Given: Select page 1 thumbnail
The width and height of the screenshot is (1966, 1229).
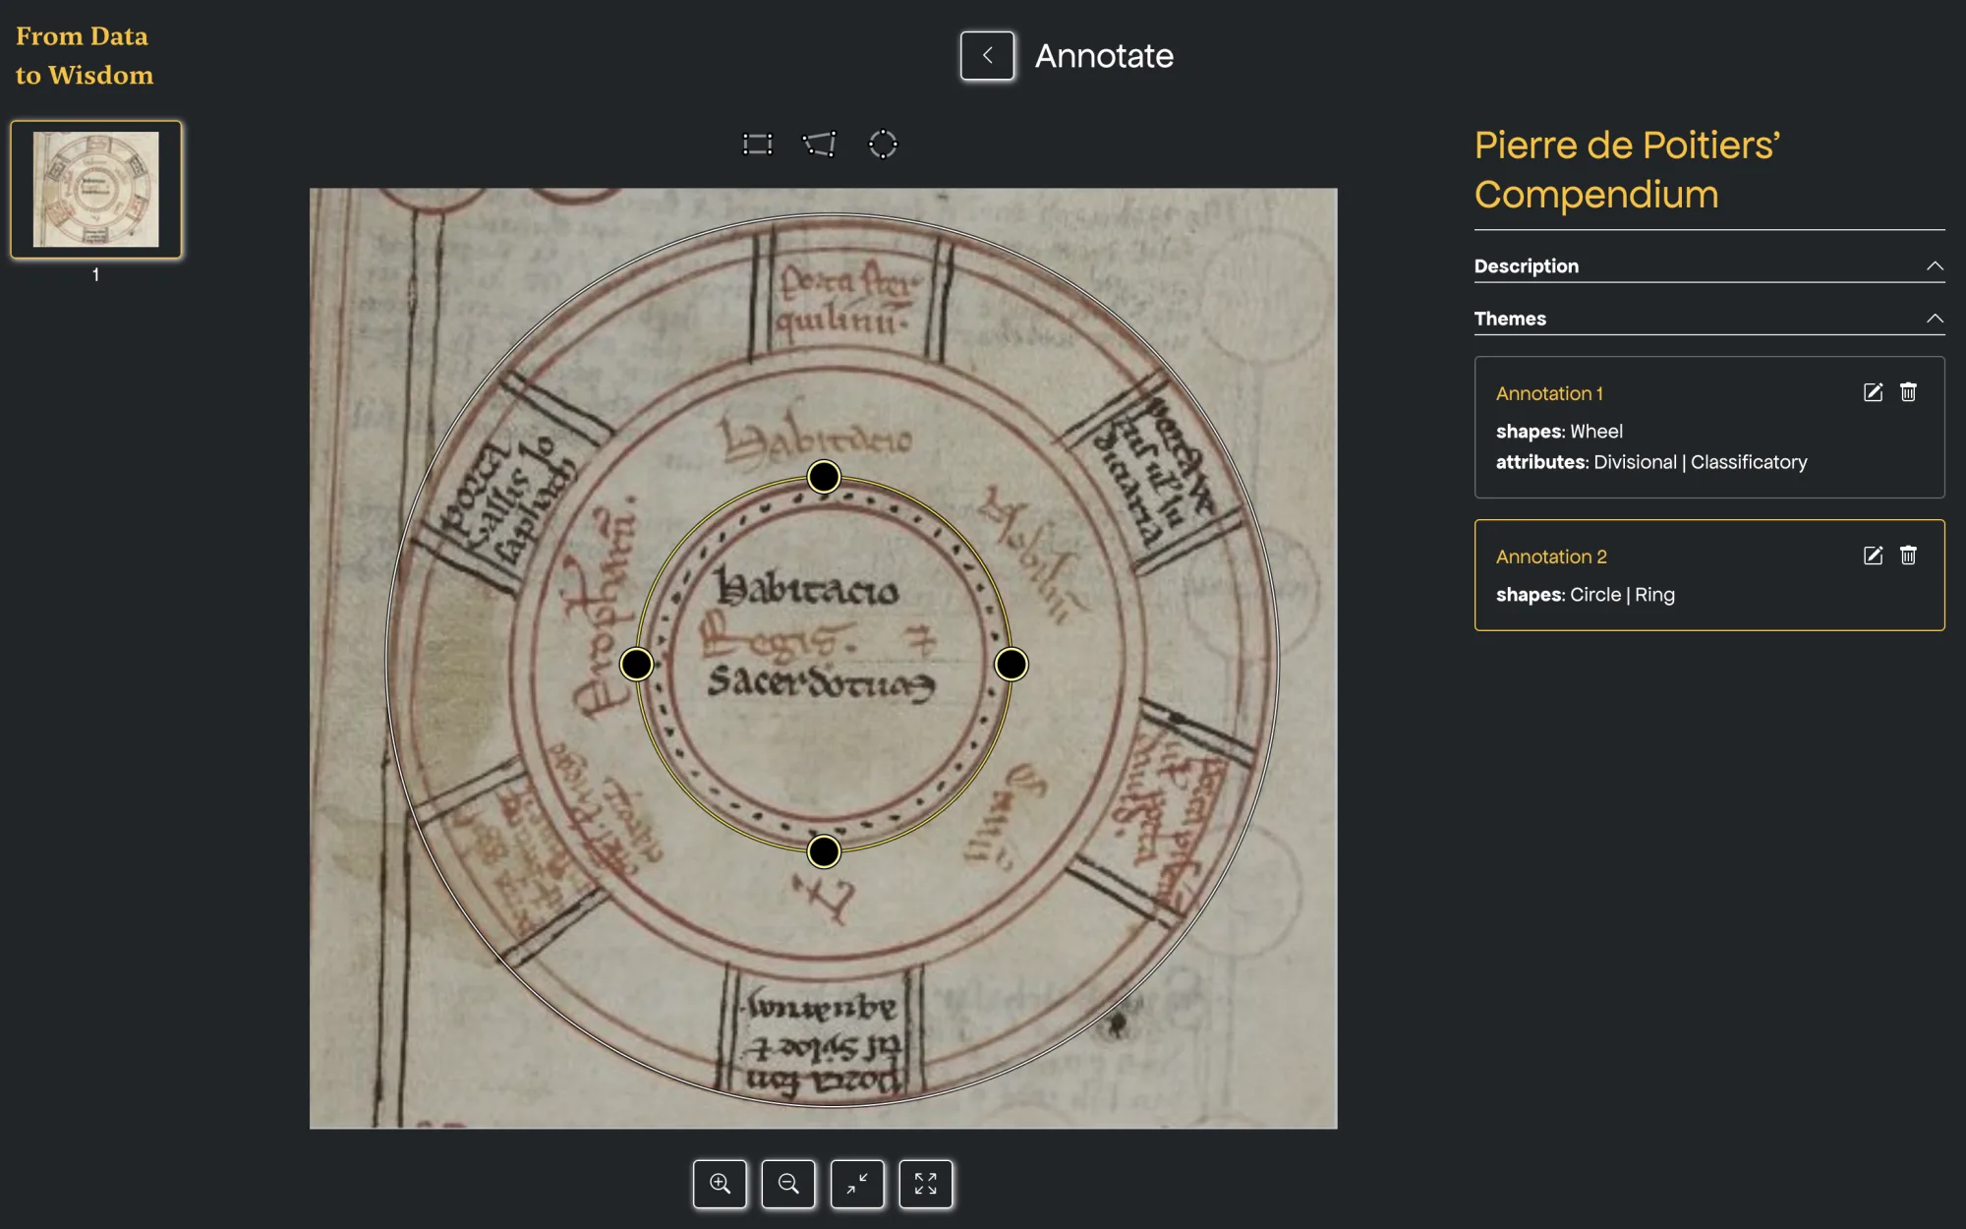Looking at the screenshot, I should [96, 189].
